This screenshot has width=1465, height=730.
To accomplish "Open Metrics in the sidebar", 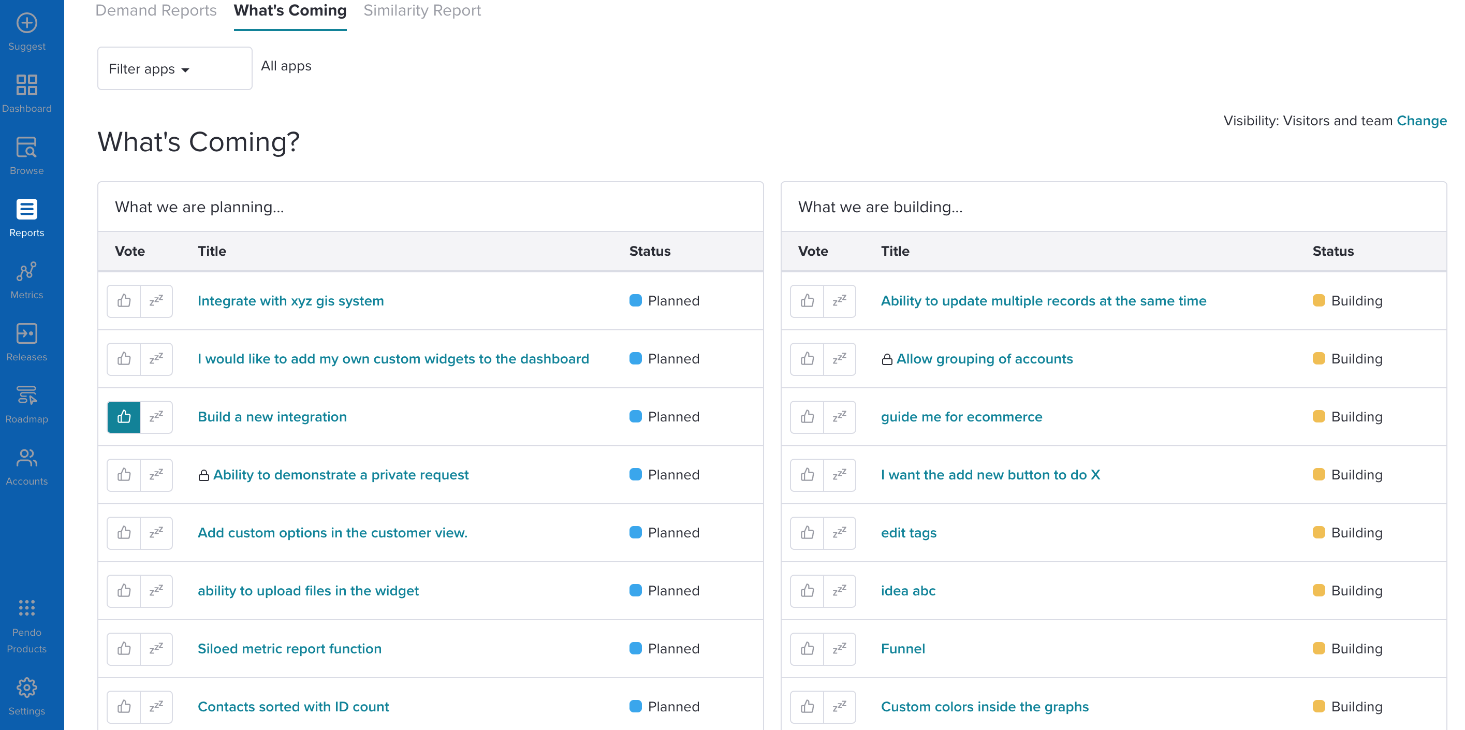I will coord(27,280).
